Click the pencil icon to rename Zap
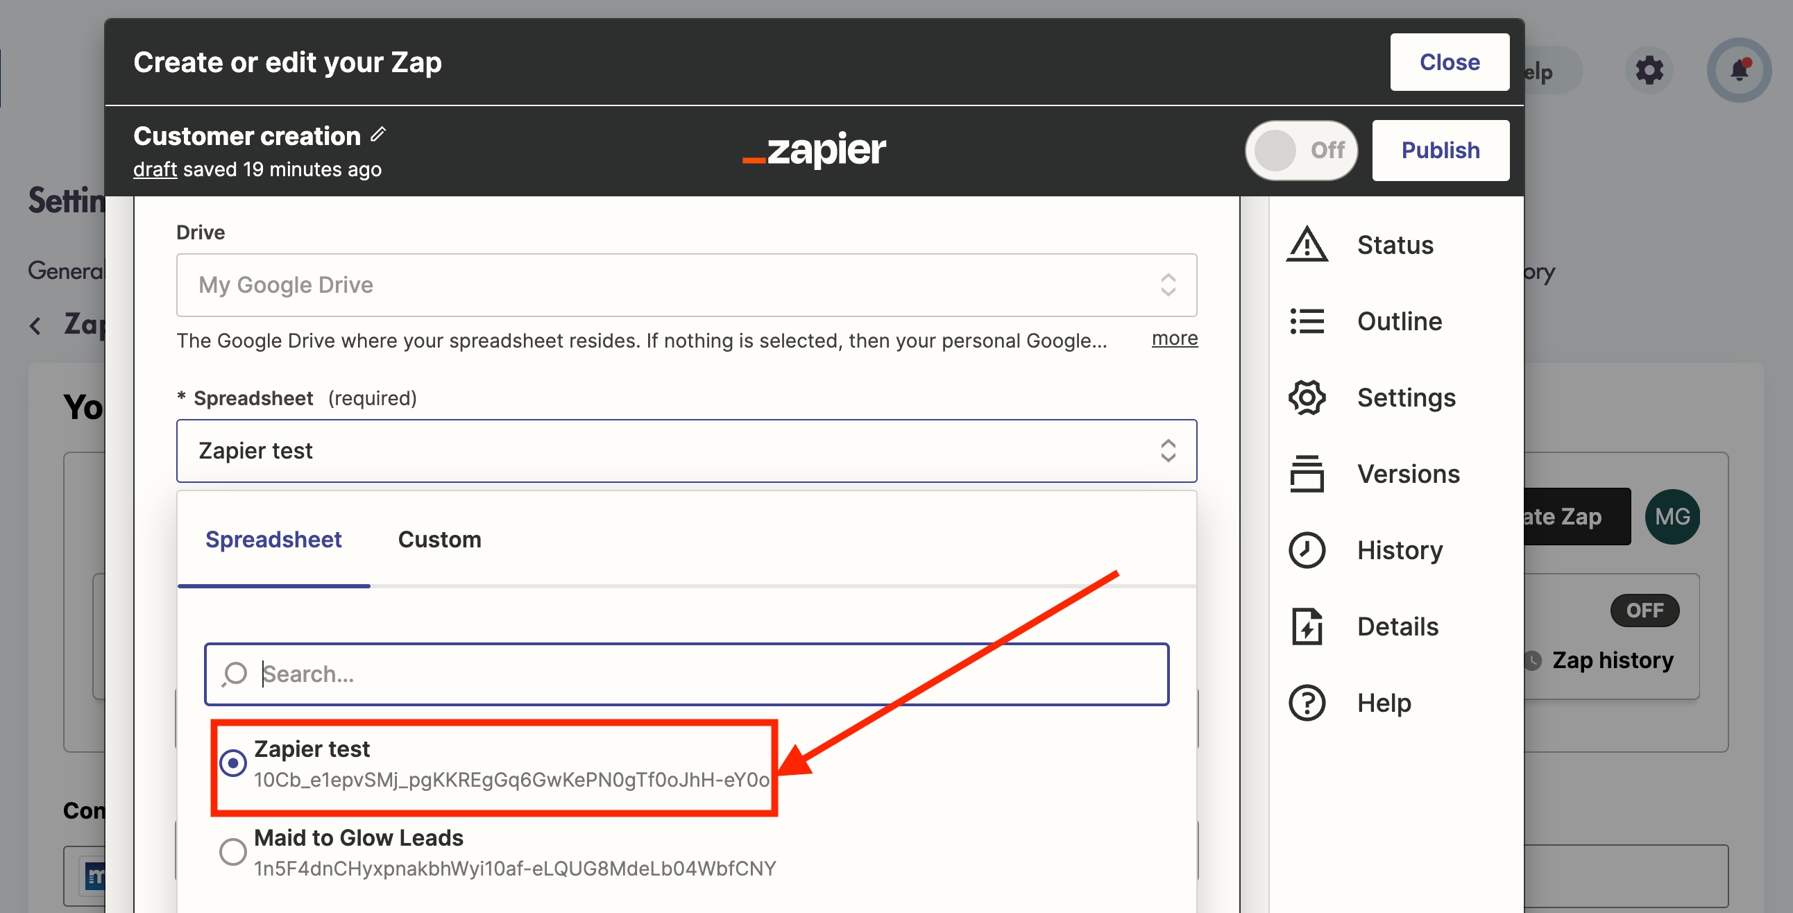Viewport: 1793px width, 913px height. [x=378, y=135]
